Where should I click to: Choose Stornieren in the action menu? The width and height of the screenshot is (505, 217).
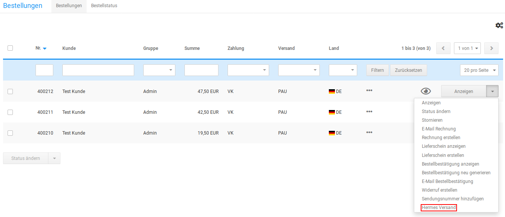click(432, 120)
